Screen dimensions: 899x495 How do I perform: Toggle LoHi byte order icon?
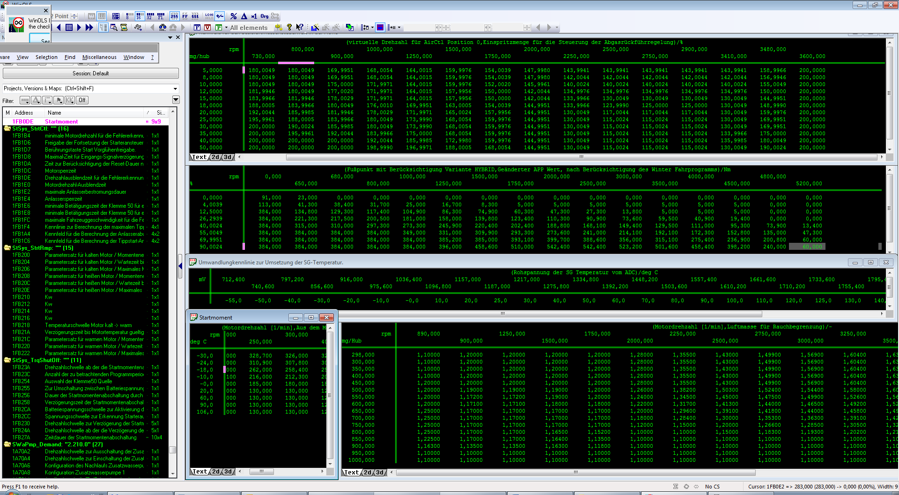[x=209, y=16]
